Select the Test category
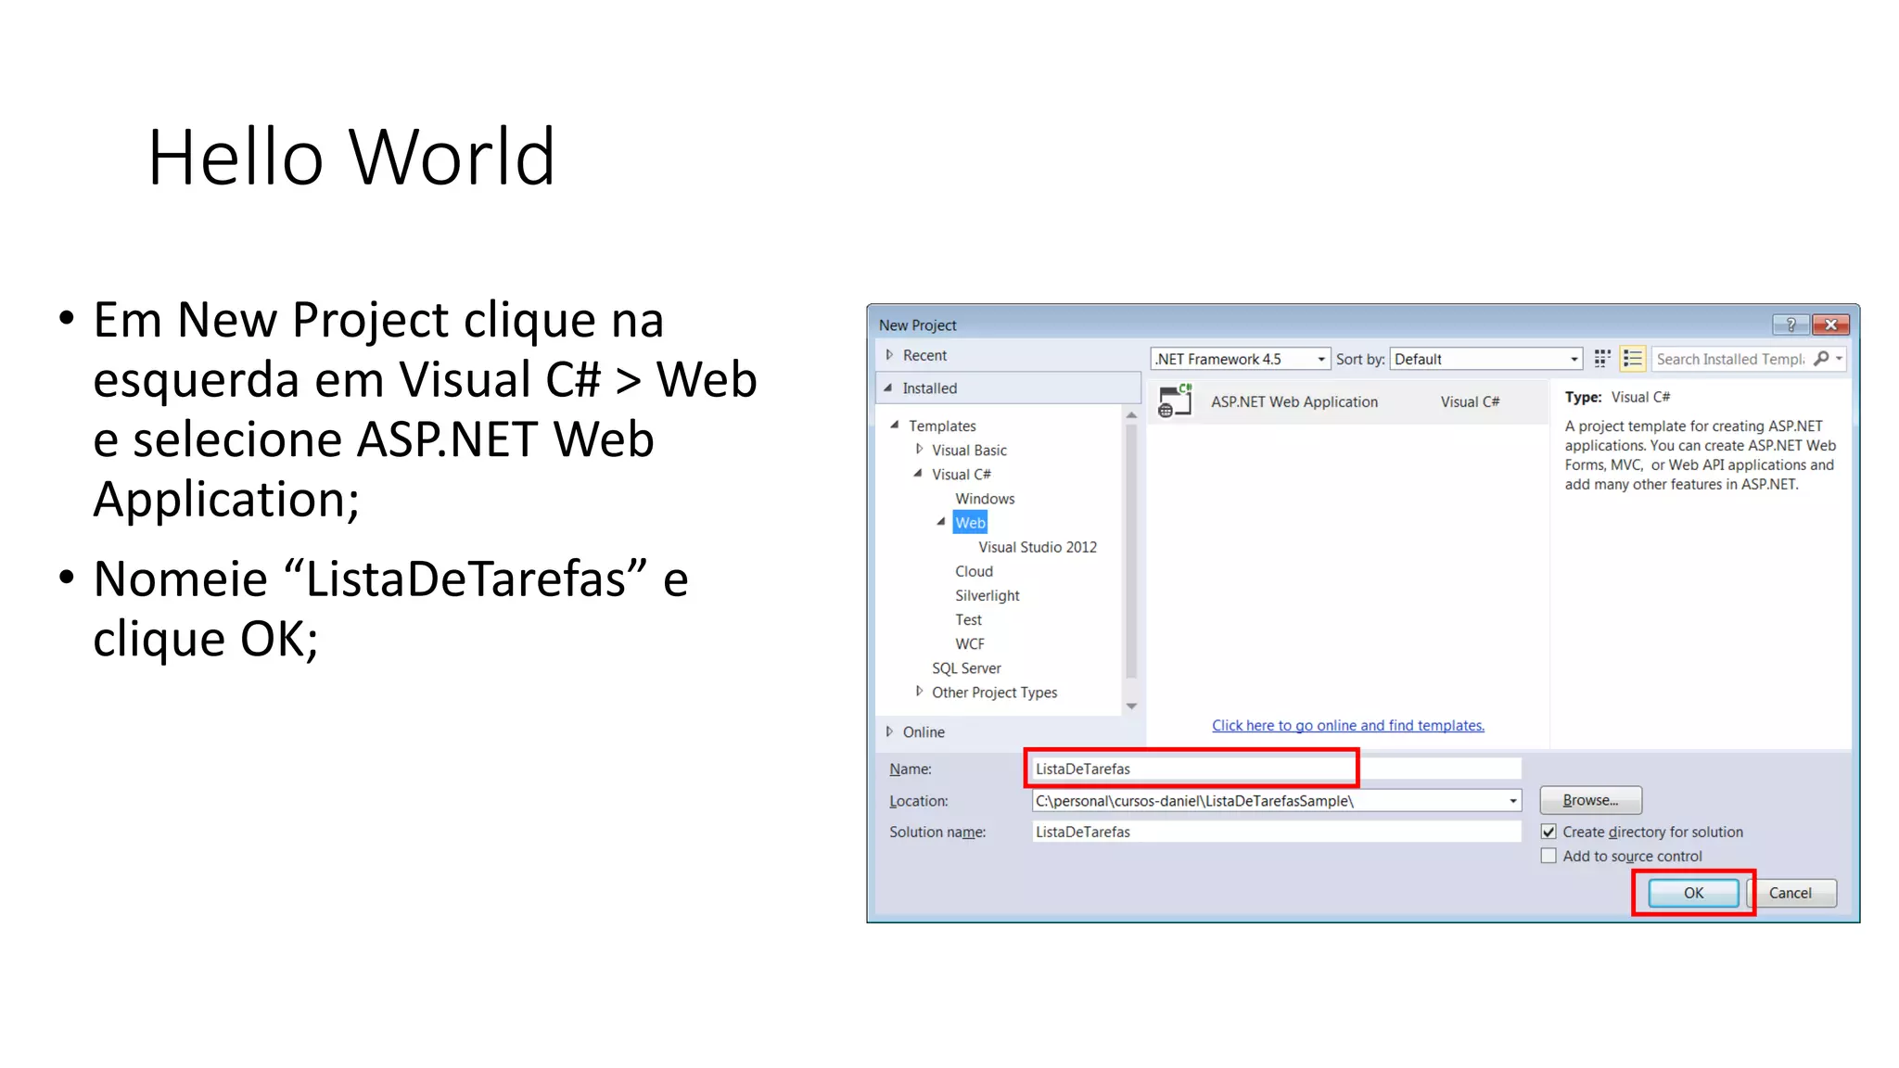Image resolution: width=1899 pixels, height=1068 pixels. tap(968, 619)
